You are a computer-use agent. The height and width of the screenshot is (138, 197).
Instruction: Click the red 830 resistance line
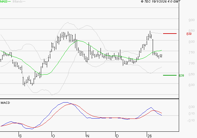coord(170,34)
